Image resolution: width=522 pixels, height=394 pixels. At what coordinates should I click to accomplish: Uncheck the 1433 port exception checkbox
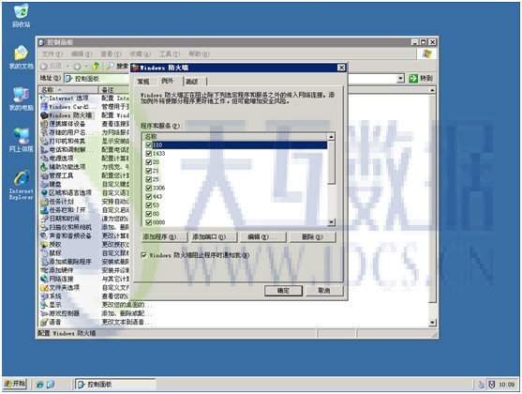coord(148,153)
